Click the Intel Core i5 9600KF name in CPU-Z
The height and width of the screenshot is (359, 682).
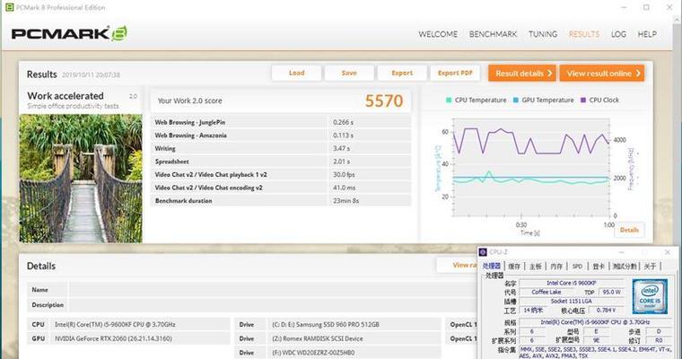571,283
